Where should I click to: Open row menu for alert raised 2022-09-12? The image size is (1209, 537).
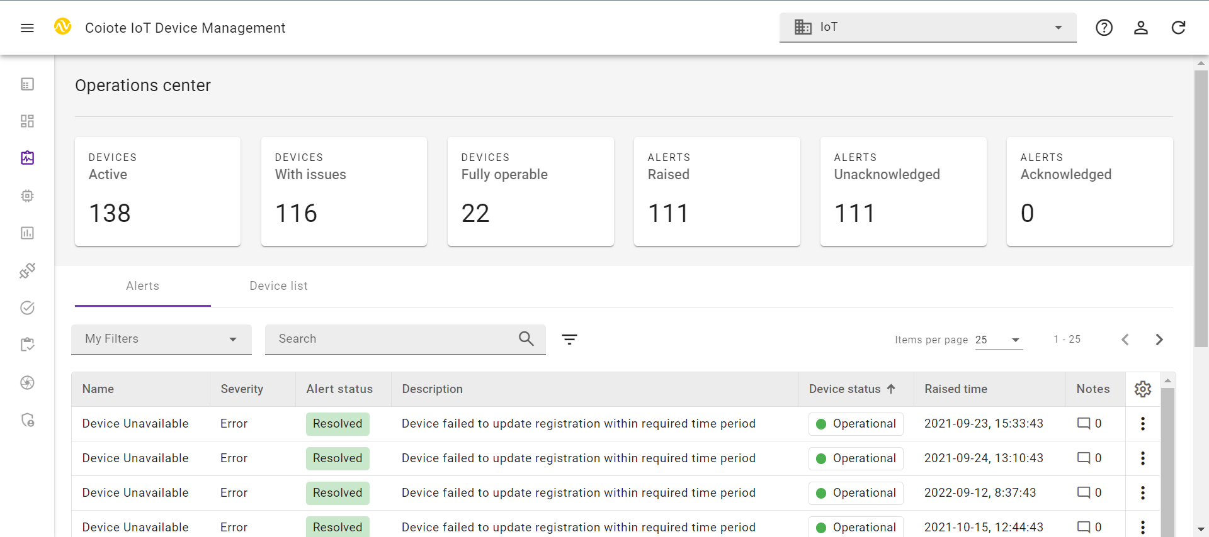(1143, 493)
